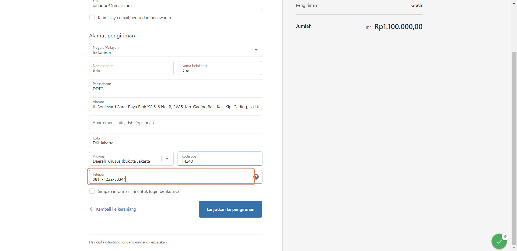Expand the Provinsi dropdown arrow
This screenshot has width=517, height=251.
[167, 159]
